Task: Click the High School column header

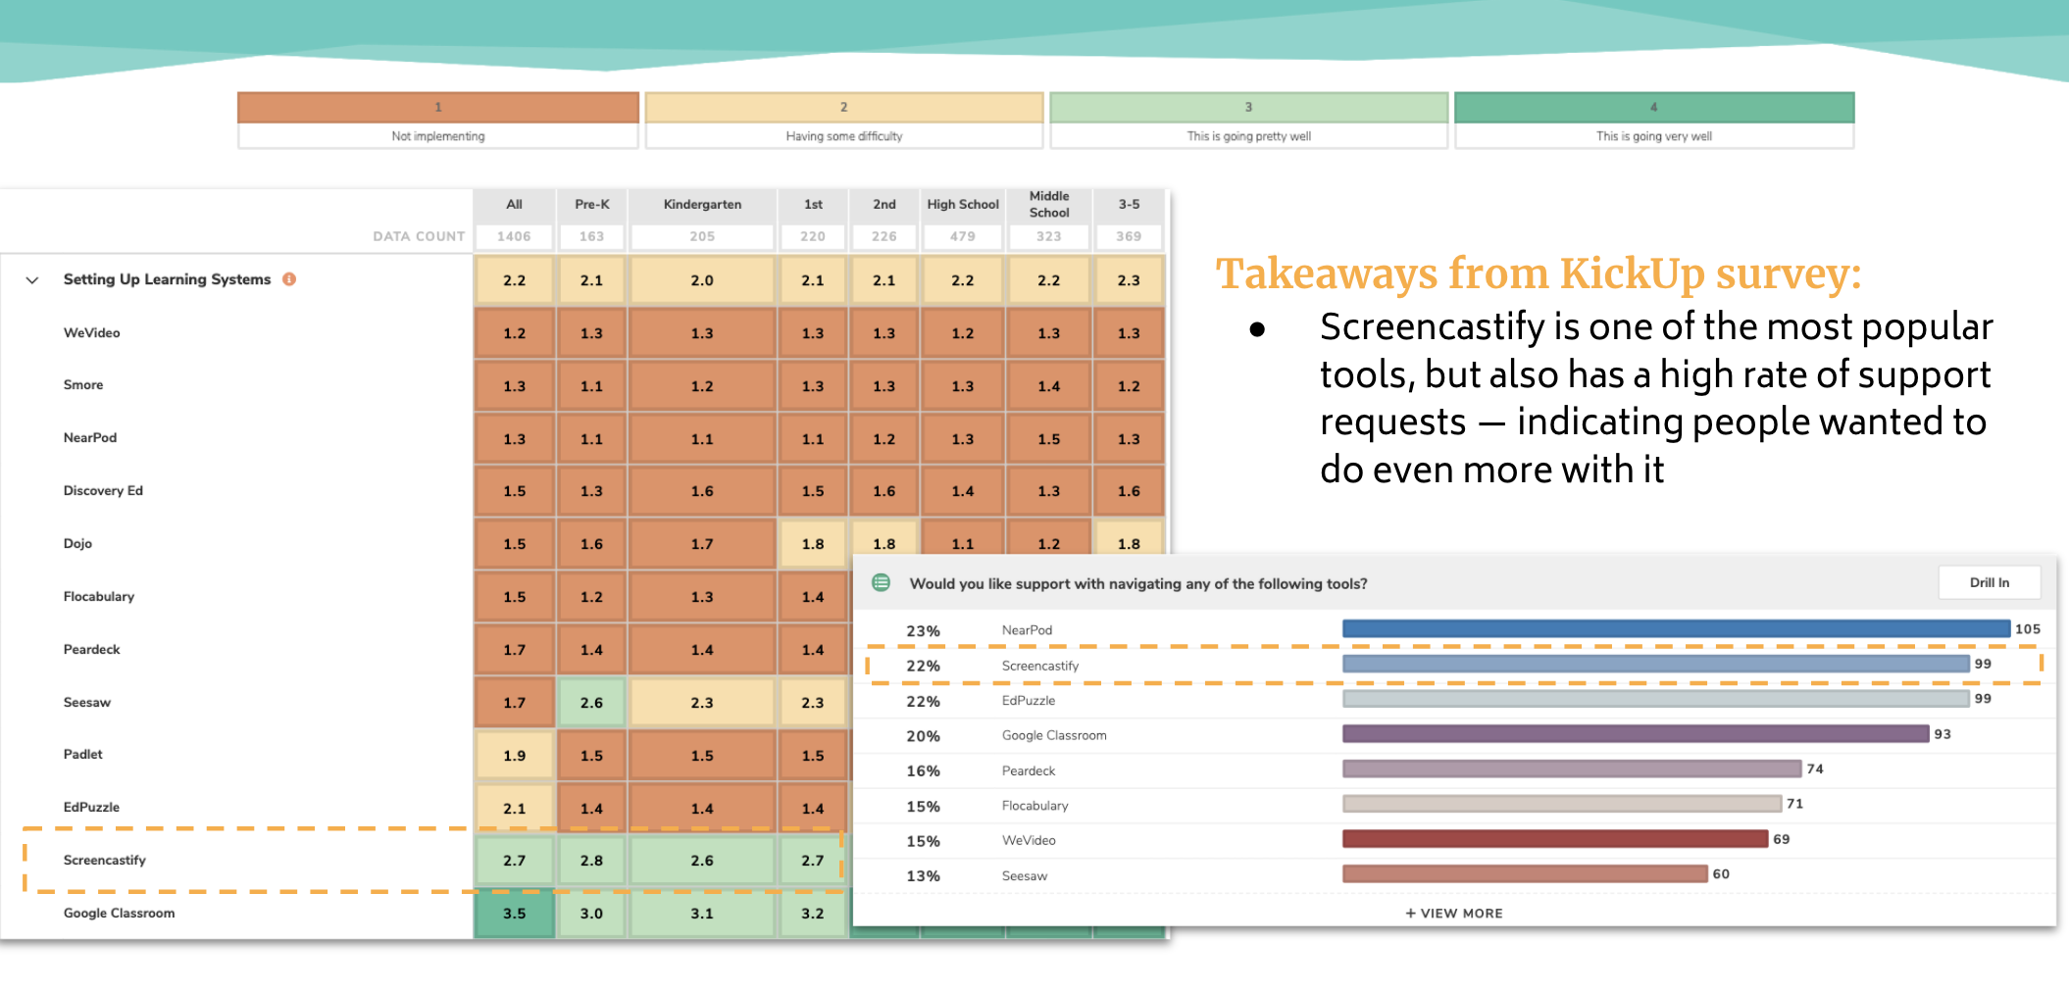Action: (963, 205)
